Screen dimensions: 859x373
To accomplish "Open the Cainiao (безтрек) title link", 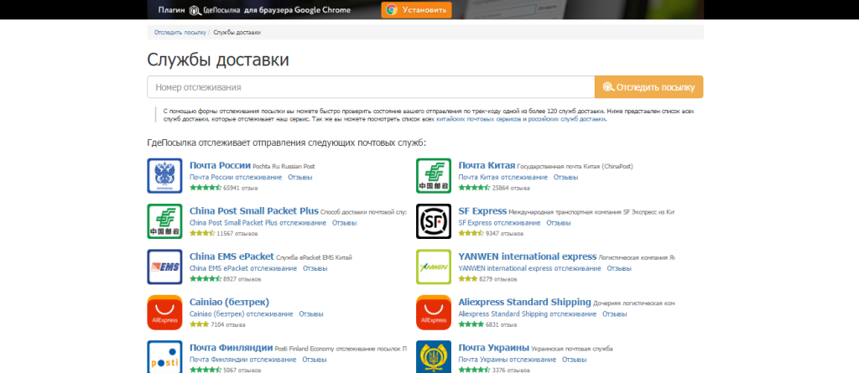I will [229, 302].
